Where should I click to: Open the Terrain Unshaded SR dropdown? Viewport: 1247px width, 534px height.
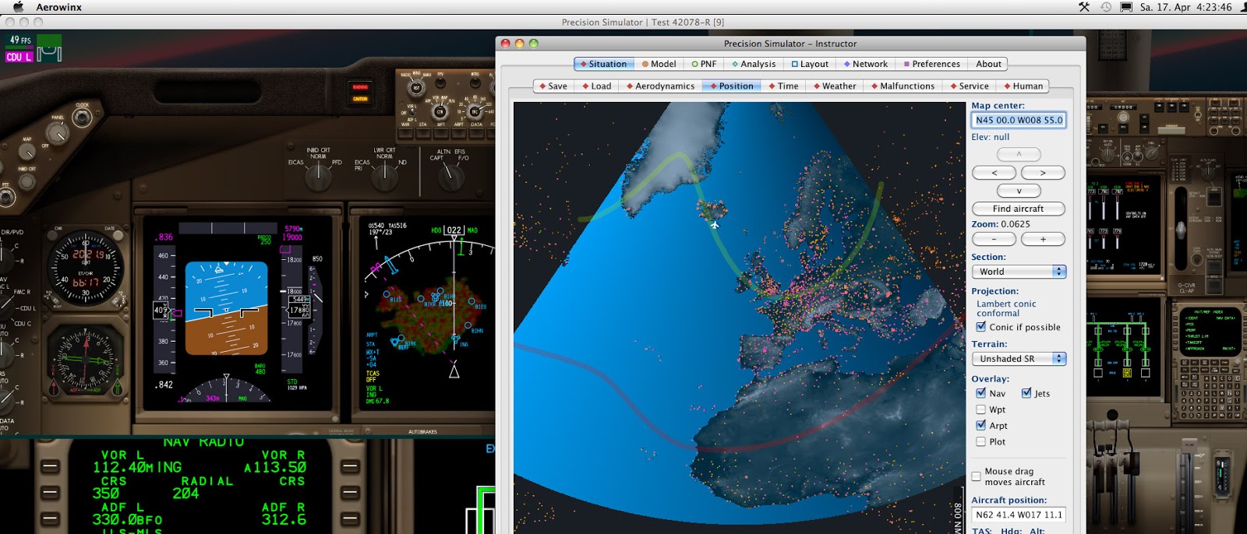click(1019, 359)
